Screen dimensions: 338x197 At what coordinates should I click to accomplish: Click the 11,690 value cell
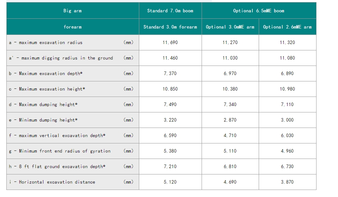[x=170, y=43]
